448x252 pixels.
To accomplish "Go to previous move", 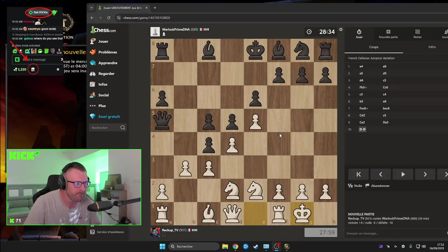I will tap(380, 174).
